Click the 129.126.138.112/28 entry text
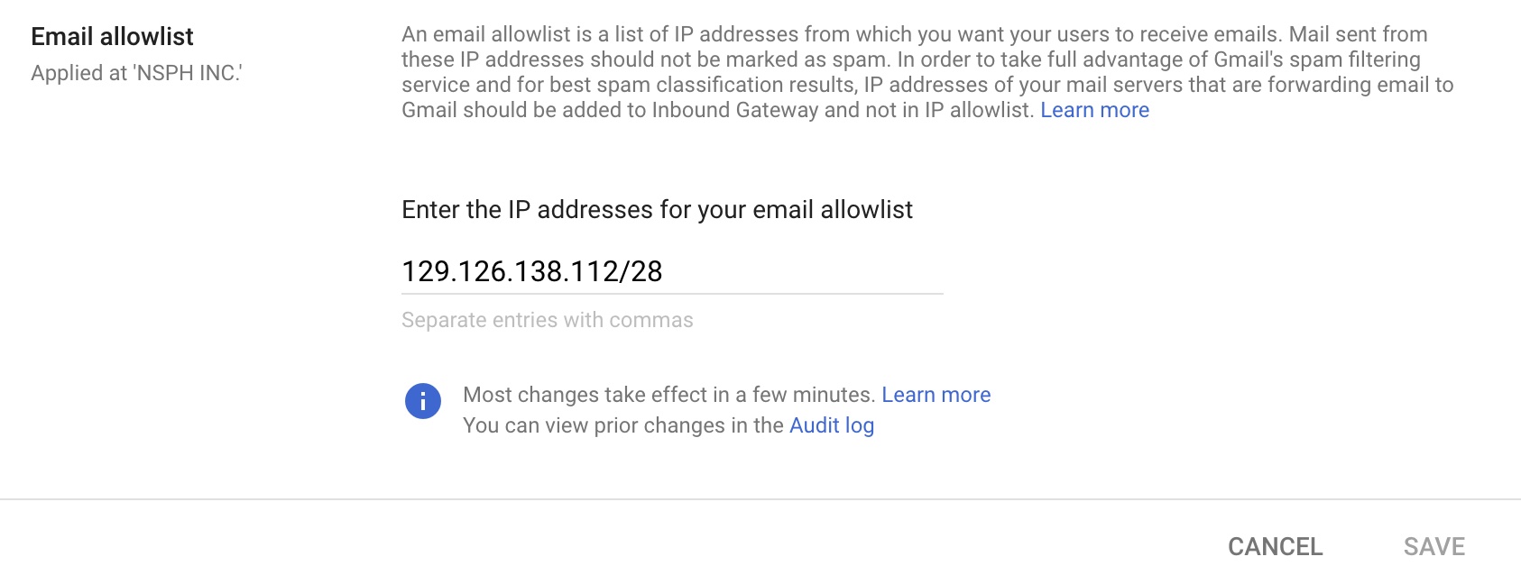This screenshot has height=584, width=1521. pyautogui.click(x=531, y=271)
